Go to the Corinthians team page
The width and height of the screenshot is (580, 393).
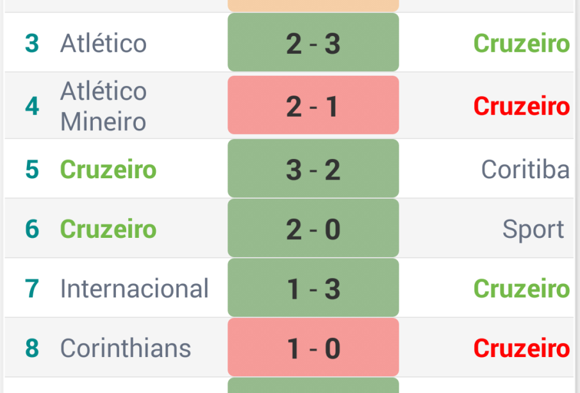[125, 348]
